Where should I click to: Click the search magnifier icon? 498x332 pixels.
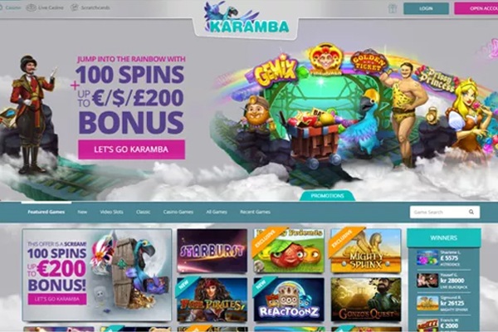(x=471, y=212)
